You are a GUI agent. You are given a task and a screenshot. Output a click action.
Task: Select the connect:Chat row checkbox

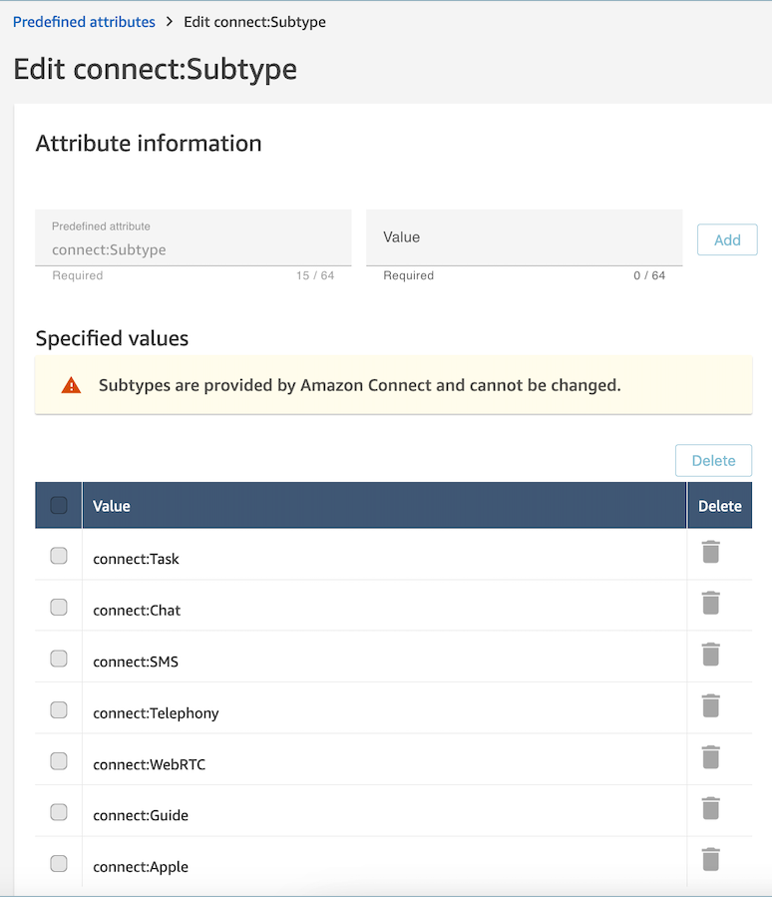tap(59, 607)
